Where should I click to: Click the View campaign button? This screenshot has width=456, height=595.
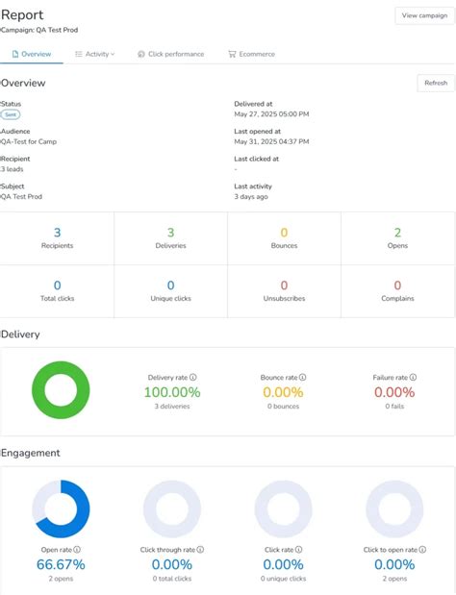click(x=424, y=15)
